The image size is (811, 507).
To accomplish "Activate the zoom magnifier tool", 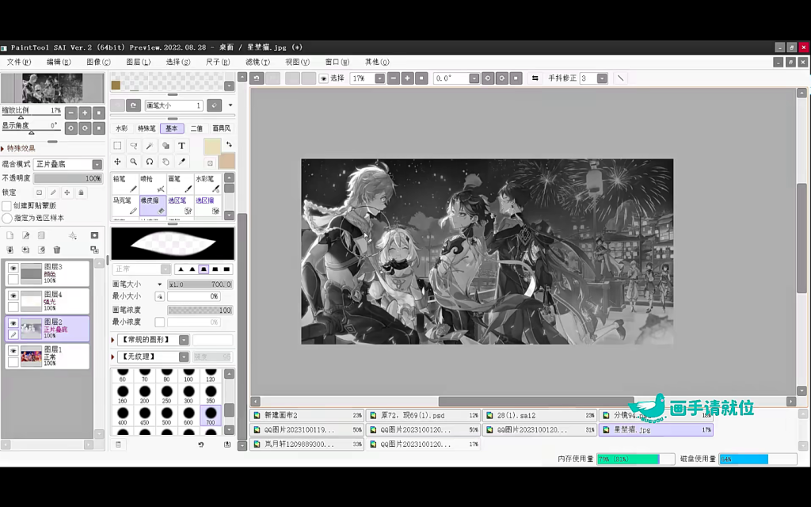I will pos(133,162).
